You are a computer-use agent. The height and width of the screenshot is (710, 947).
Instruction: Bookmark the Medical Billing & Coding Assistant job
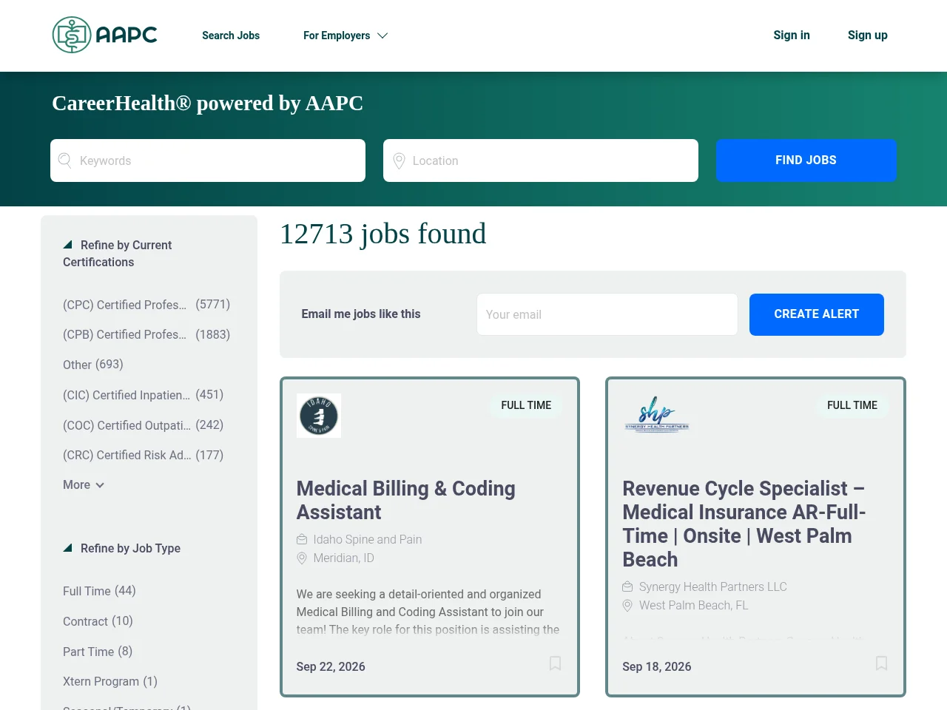coord(555,663)
